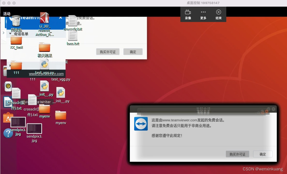Open the myenv folder icon

[61, 114]
